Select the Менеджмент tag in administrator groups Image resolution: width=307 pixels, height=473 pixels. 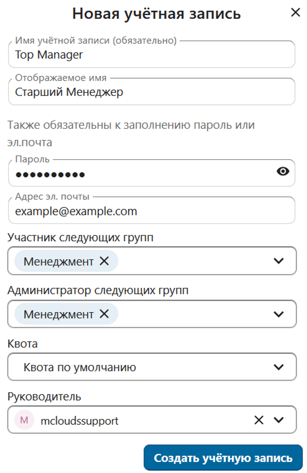[x=59, y=314]
